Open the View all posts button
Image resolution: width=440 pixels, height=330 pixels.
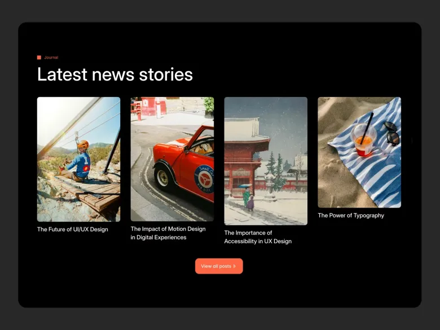(219, 266)
